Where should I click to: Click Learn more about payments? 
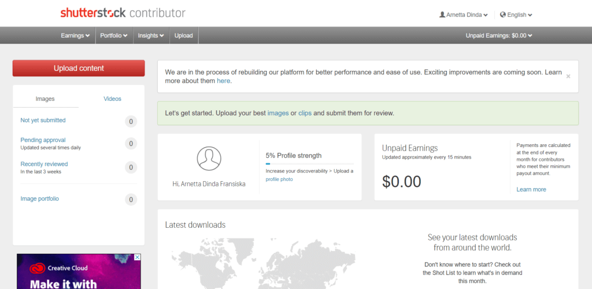point(531,189)
